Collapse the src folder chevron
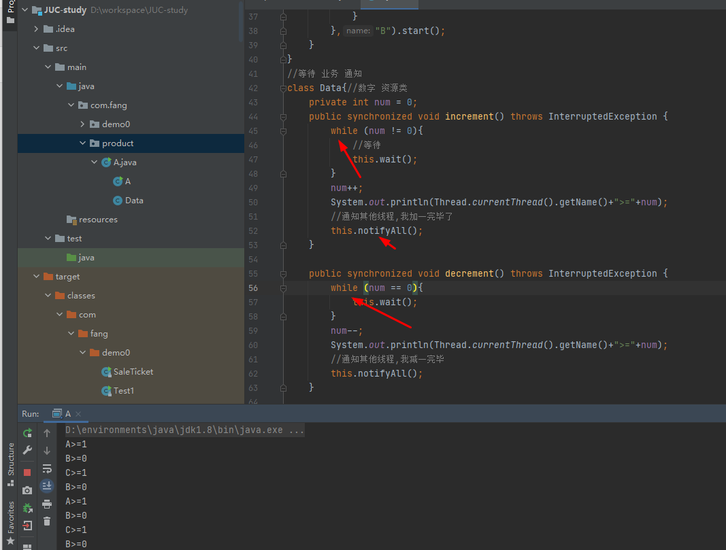 coord(36,48)
